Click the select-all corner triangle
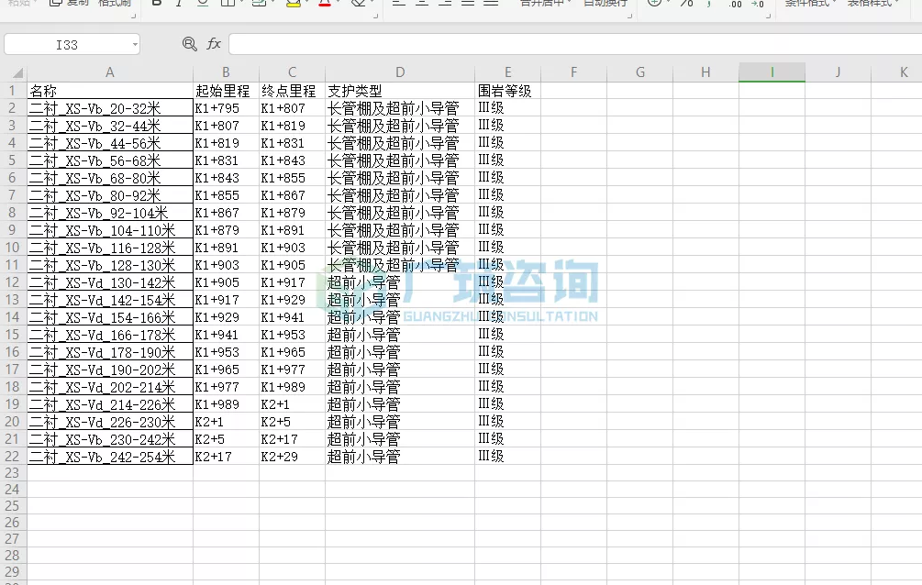Screen dimensions: 922x585 coord(17,73)
